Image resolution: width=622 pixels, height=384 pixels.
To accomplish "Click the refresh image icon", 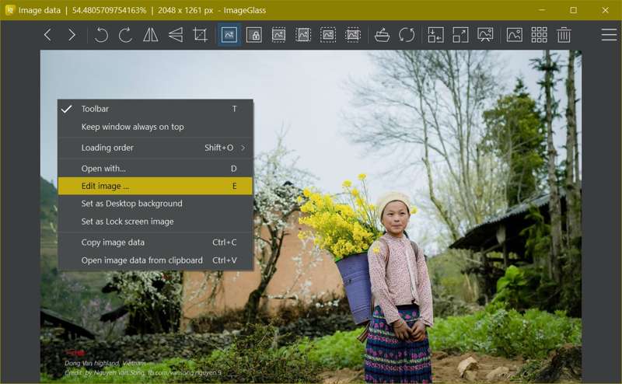I will click(407, 35).
